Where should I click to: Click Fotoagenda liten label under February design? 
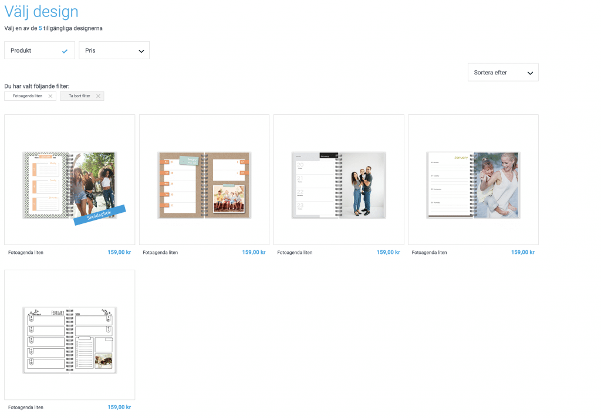point(26,407)
